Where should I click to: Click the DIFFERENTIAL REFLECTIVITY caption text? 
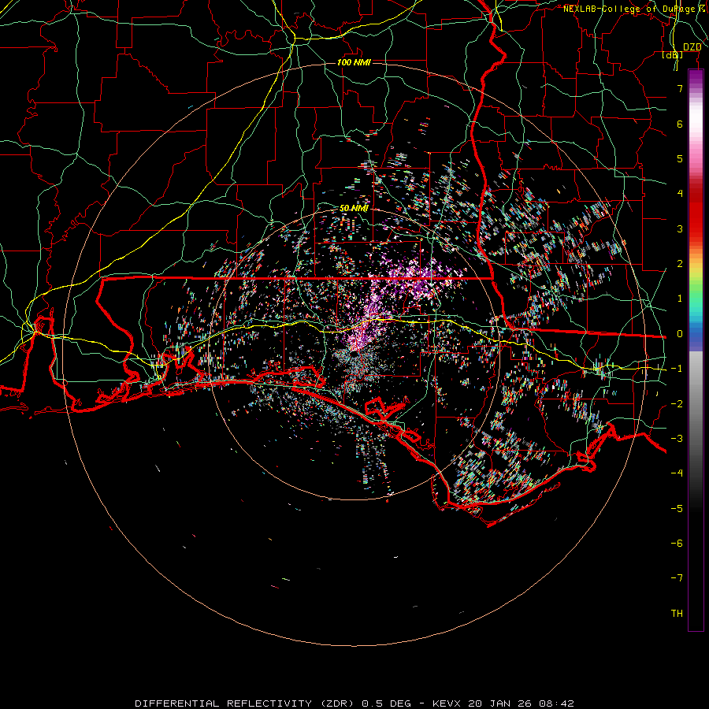tap(224, 703)
